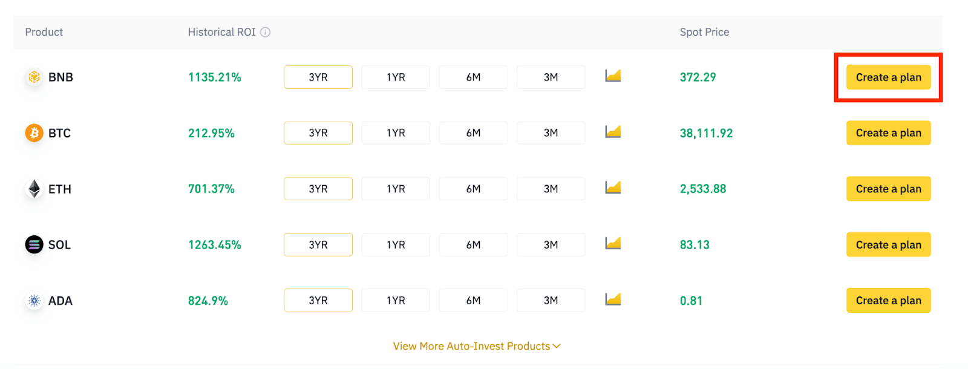968x369 pixels.
Task: Create a plan for BNB
Action: 888,77
